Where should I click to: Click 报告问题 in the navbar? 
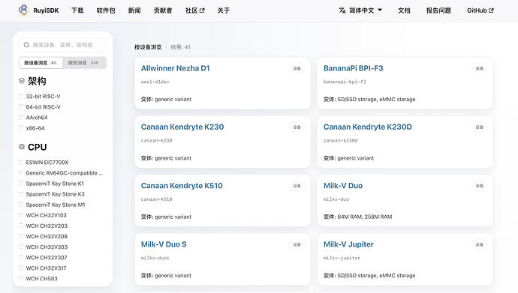coord(438,10)
